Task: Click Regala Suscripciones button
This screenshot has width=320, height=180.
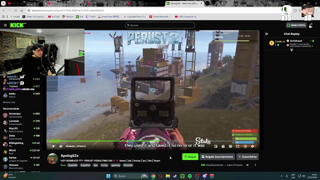Action: pyautogui.click(x=217, y=157)
